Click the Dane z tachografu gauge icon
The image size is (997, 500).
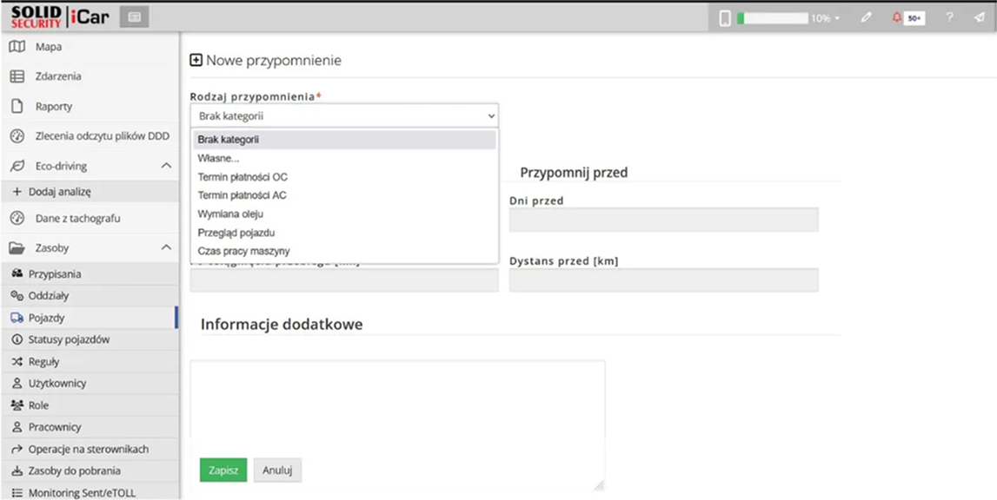(17, 218)
